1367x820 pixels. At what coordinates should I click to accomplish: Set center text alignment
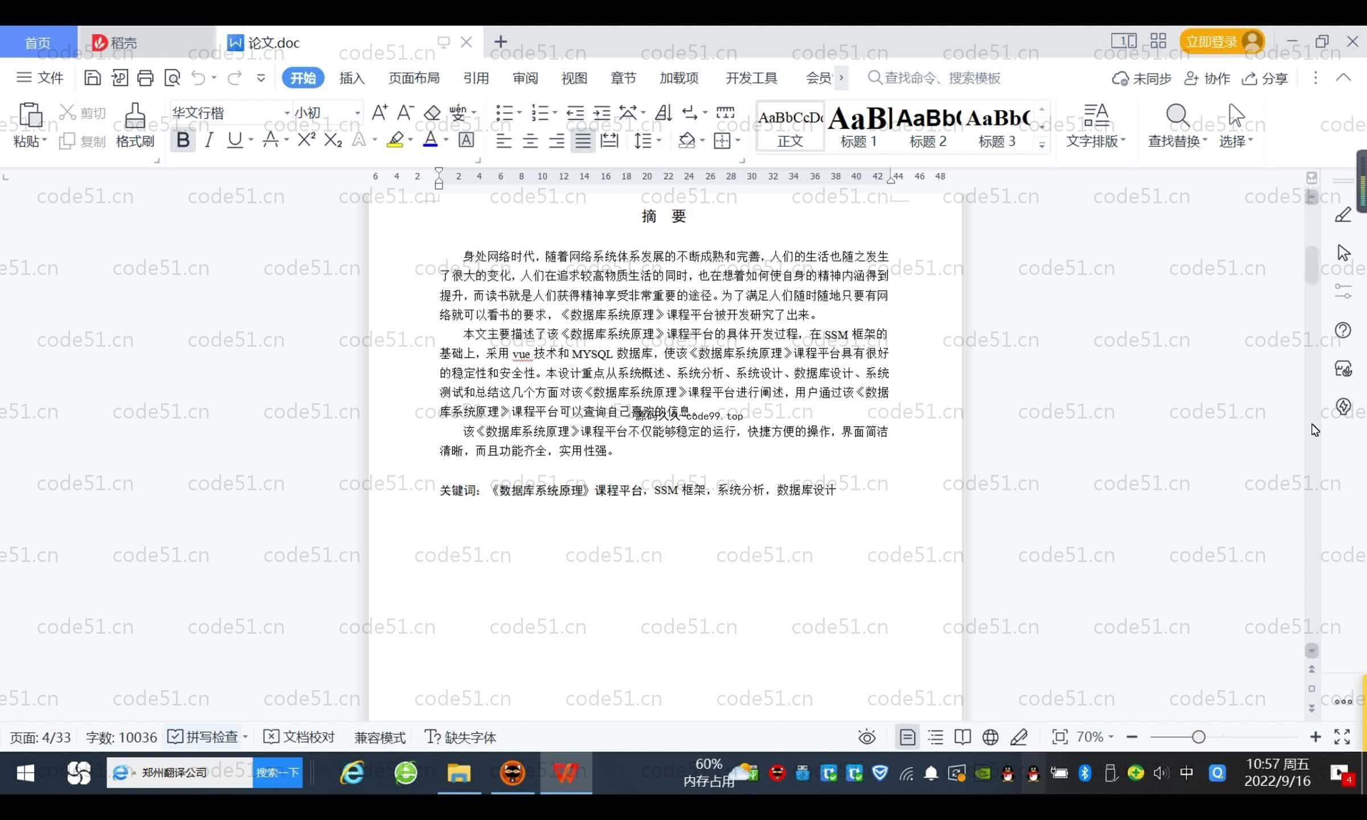(530, 140)
